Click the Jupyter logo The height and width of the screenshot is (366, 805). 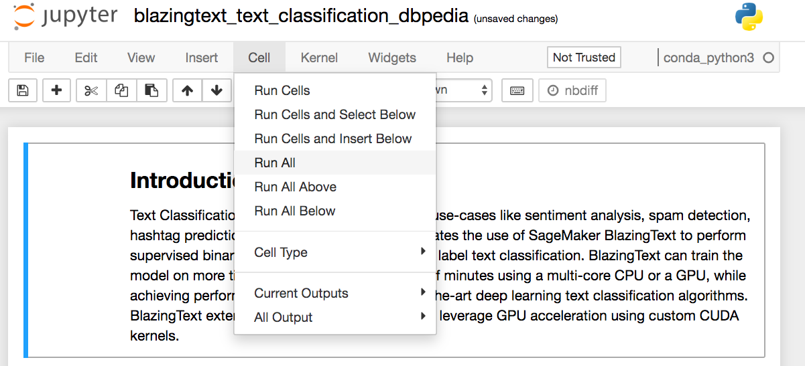66,17
